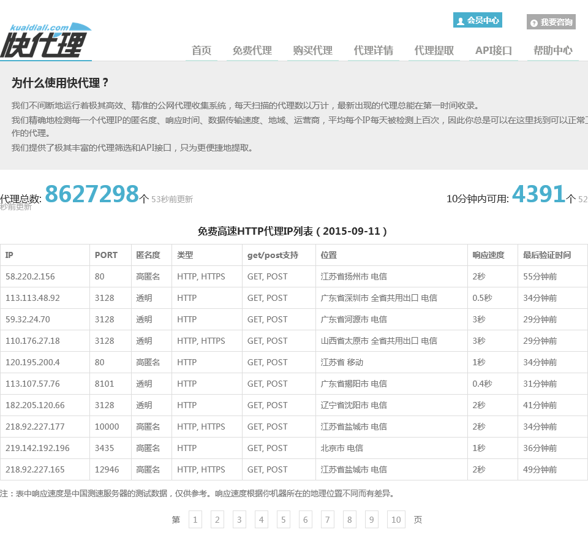The width and height of the screenshot is (588, 535).
Task: Click the 免费高速HTTP代理IP列表 table title
Action: [292, 231]
